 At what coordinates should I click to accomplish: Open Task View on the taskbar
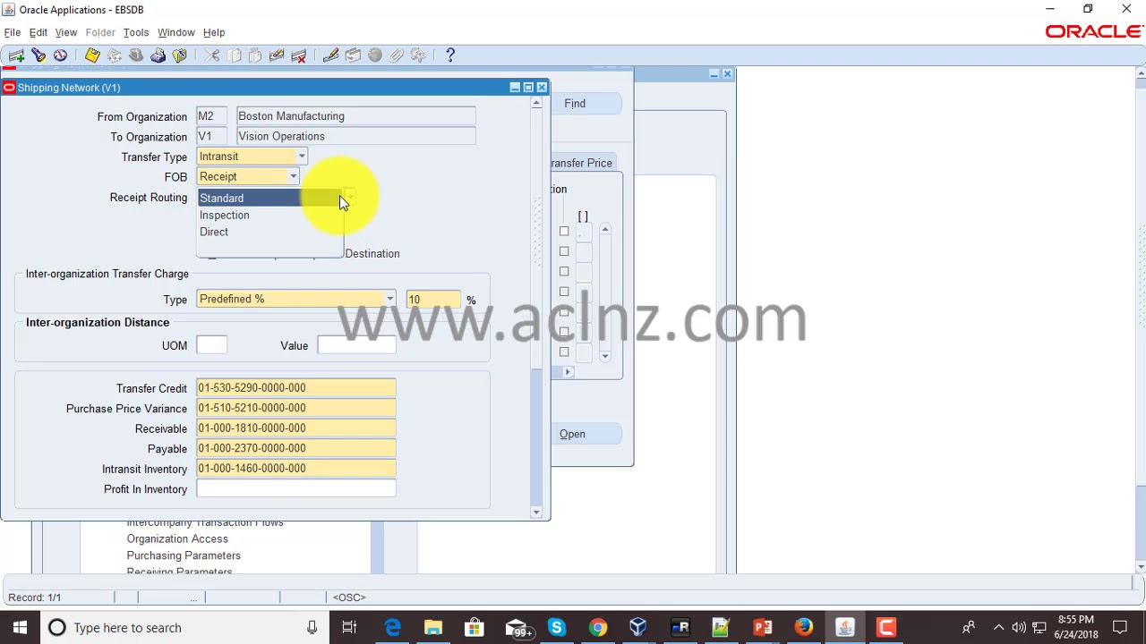click(349, 627)
